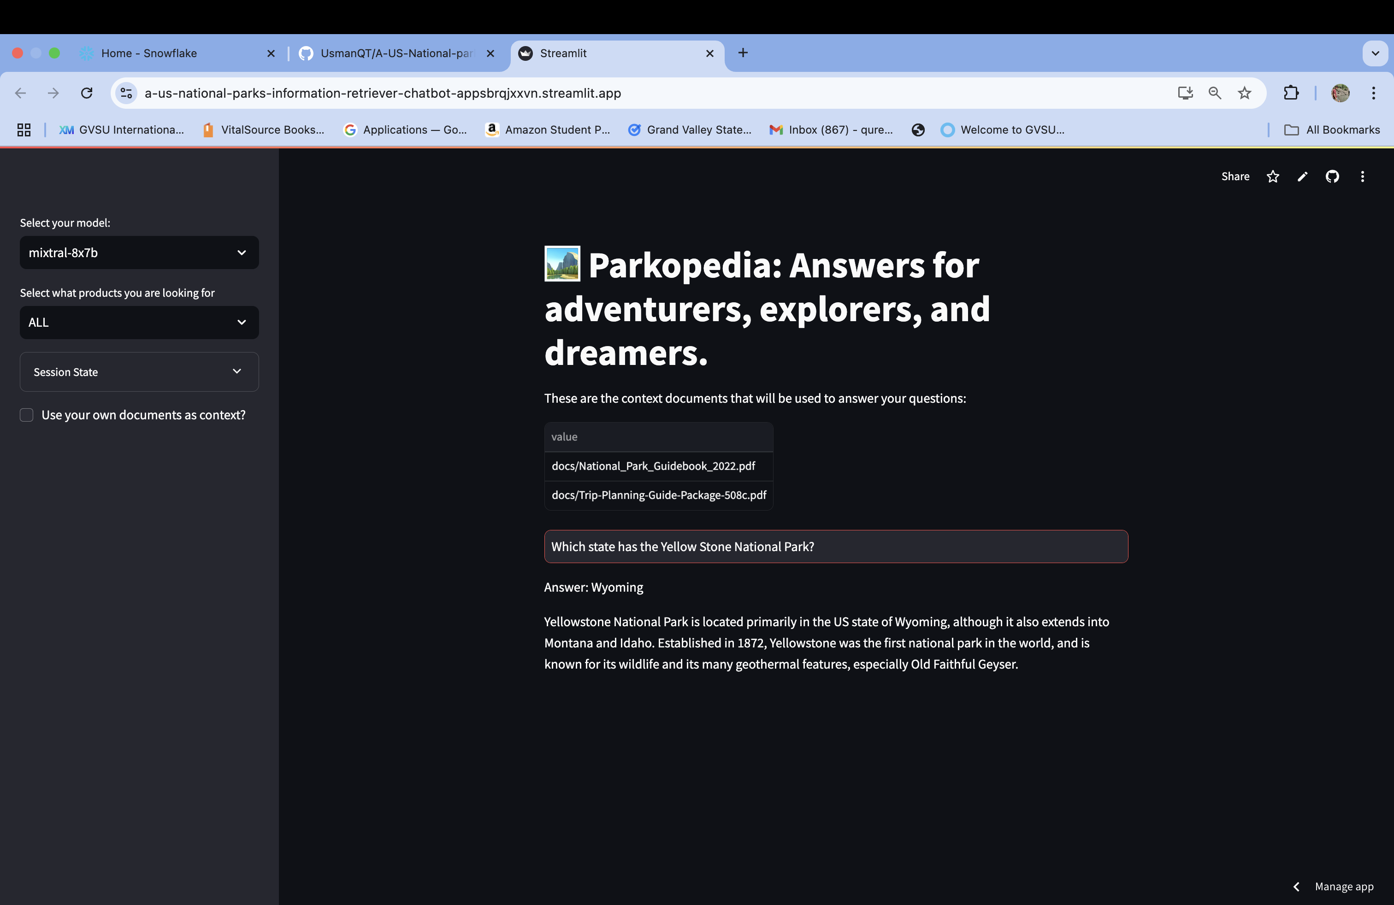Open Streamlit three-dot app menu

point(1362,176)
